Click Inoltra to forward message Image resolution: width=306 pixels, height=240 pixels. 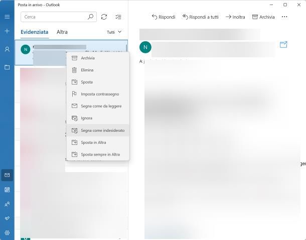[x=235, y=17]
